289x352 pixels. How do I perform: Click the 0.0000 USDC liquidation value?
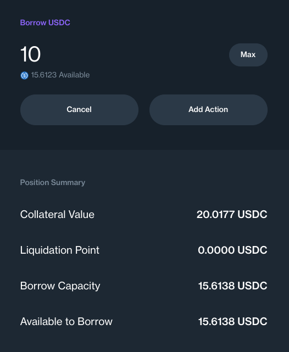pos(232,250)
